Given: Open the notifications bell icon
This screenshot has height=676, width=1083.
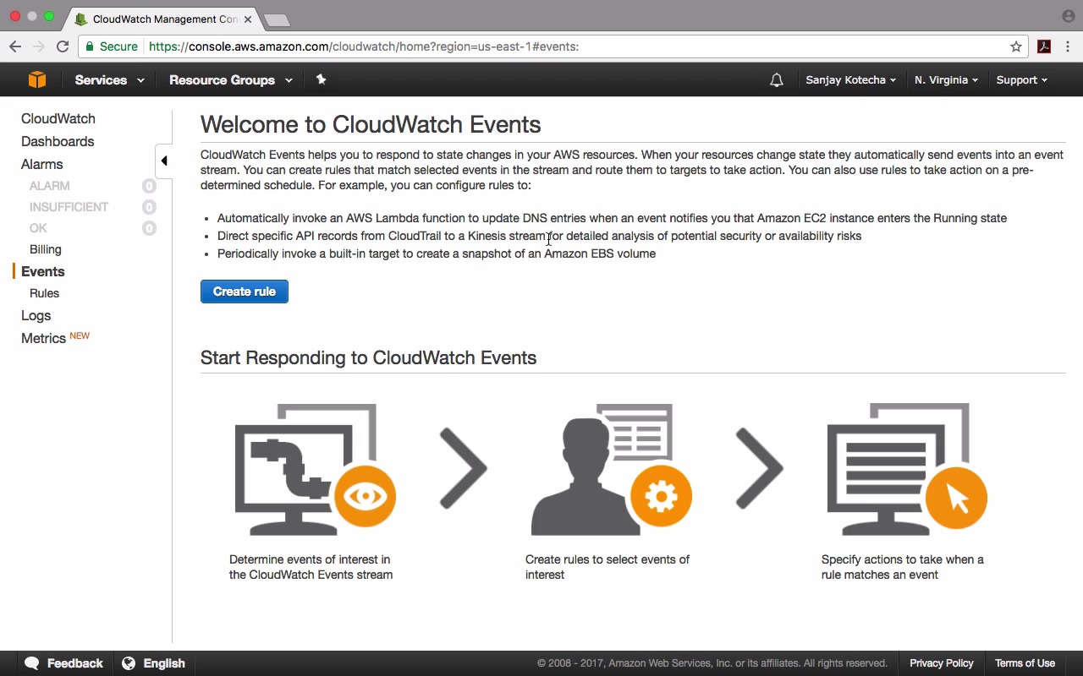Looking at the screenshot, I should click(777, 80).
